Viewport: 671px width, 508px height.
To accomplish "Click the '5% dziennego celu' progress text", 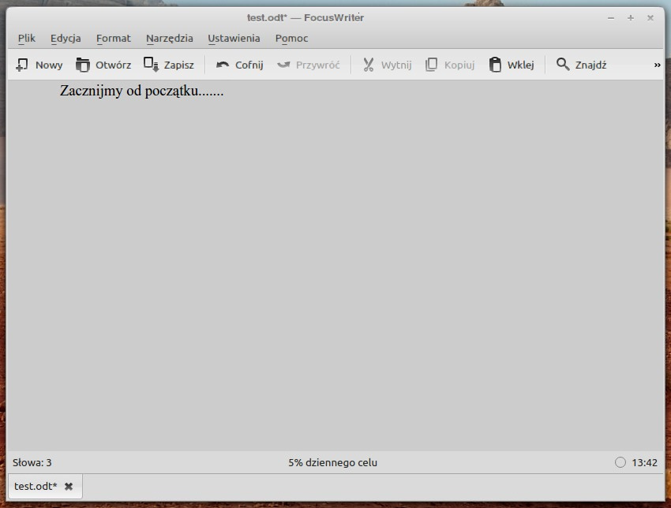I will click(x=332, y=462).
